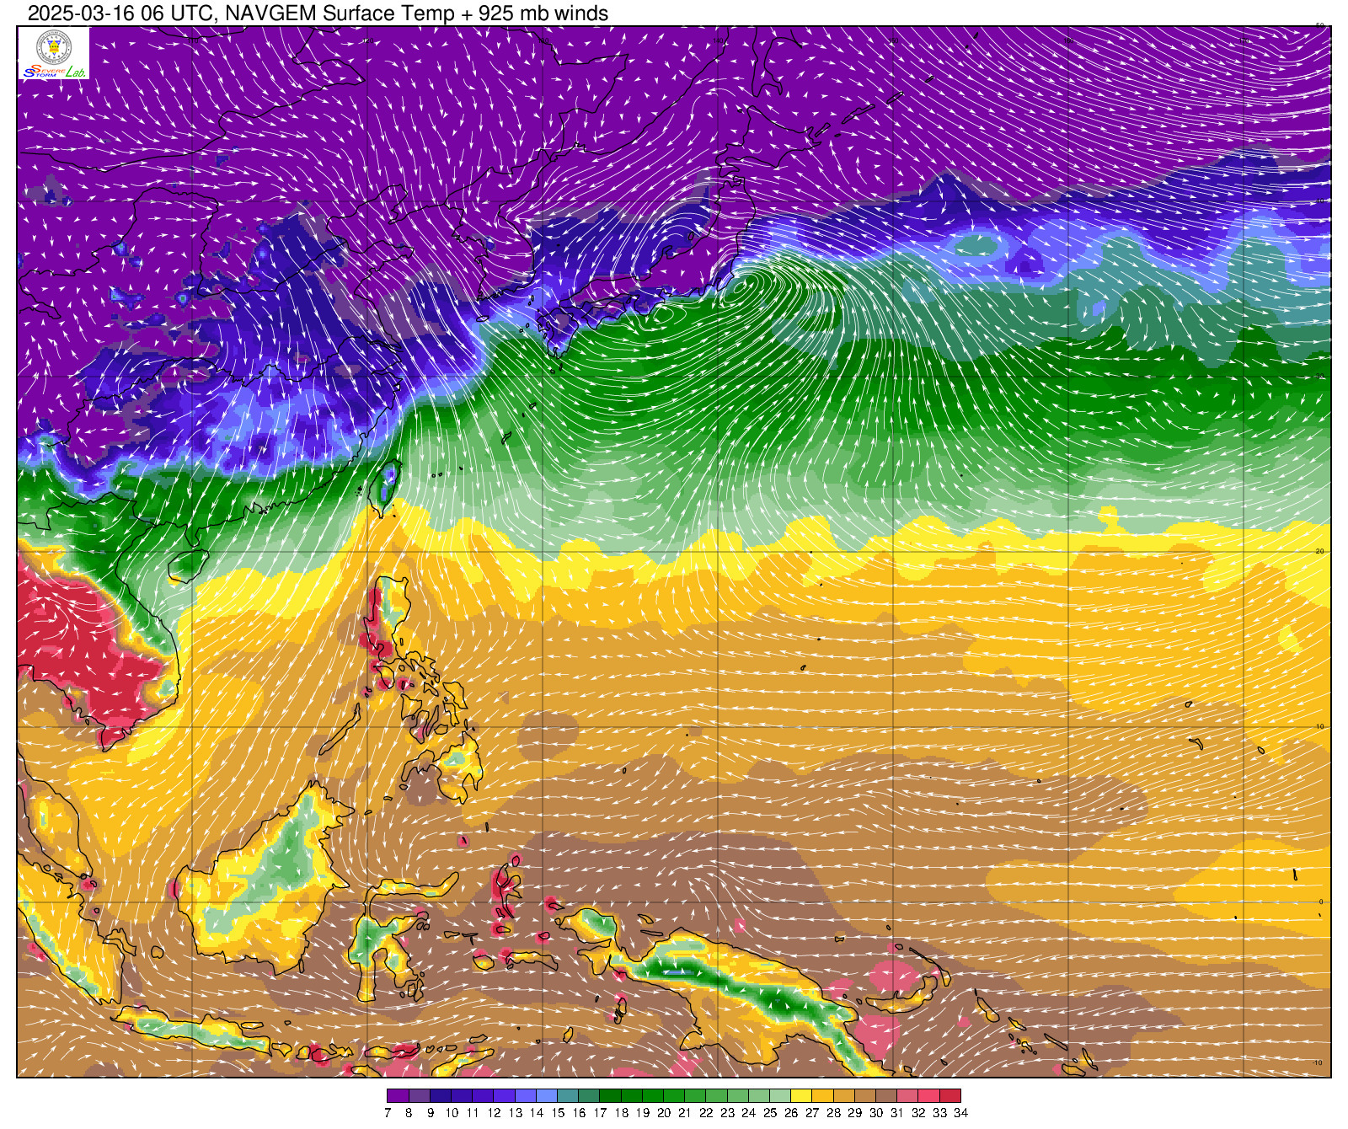Click the teal swatch between 15 and 16
Screen dimensions: 1348x1129
tap(568, 1095)
